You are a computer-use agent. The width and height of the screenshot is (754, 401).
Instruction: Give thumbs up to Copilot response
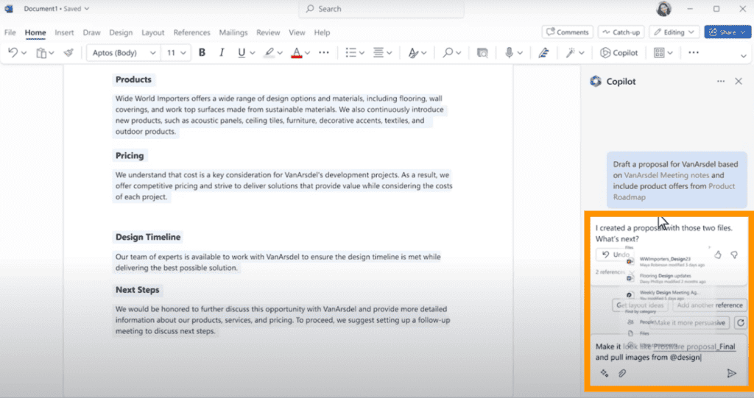coord(718,255)
